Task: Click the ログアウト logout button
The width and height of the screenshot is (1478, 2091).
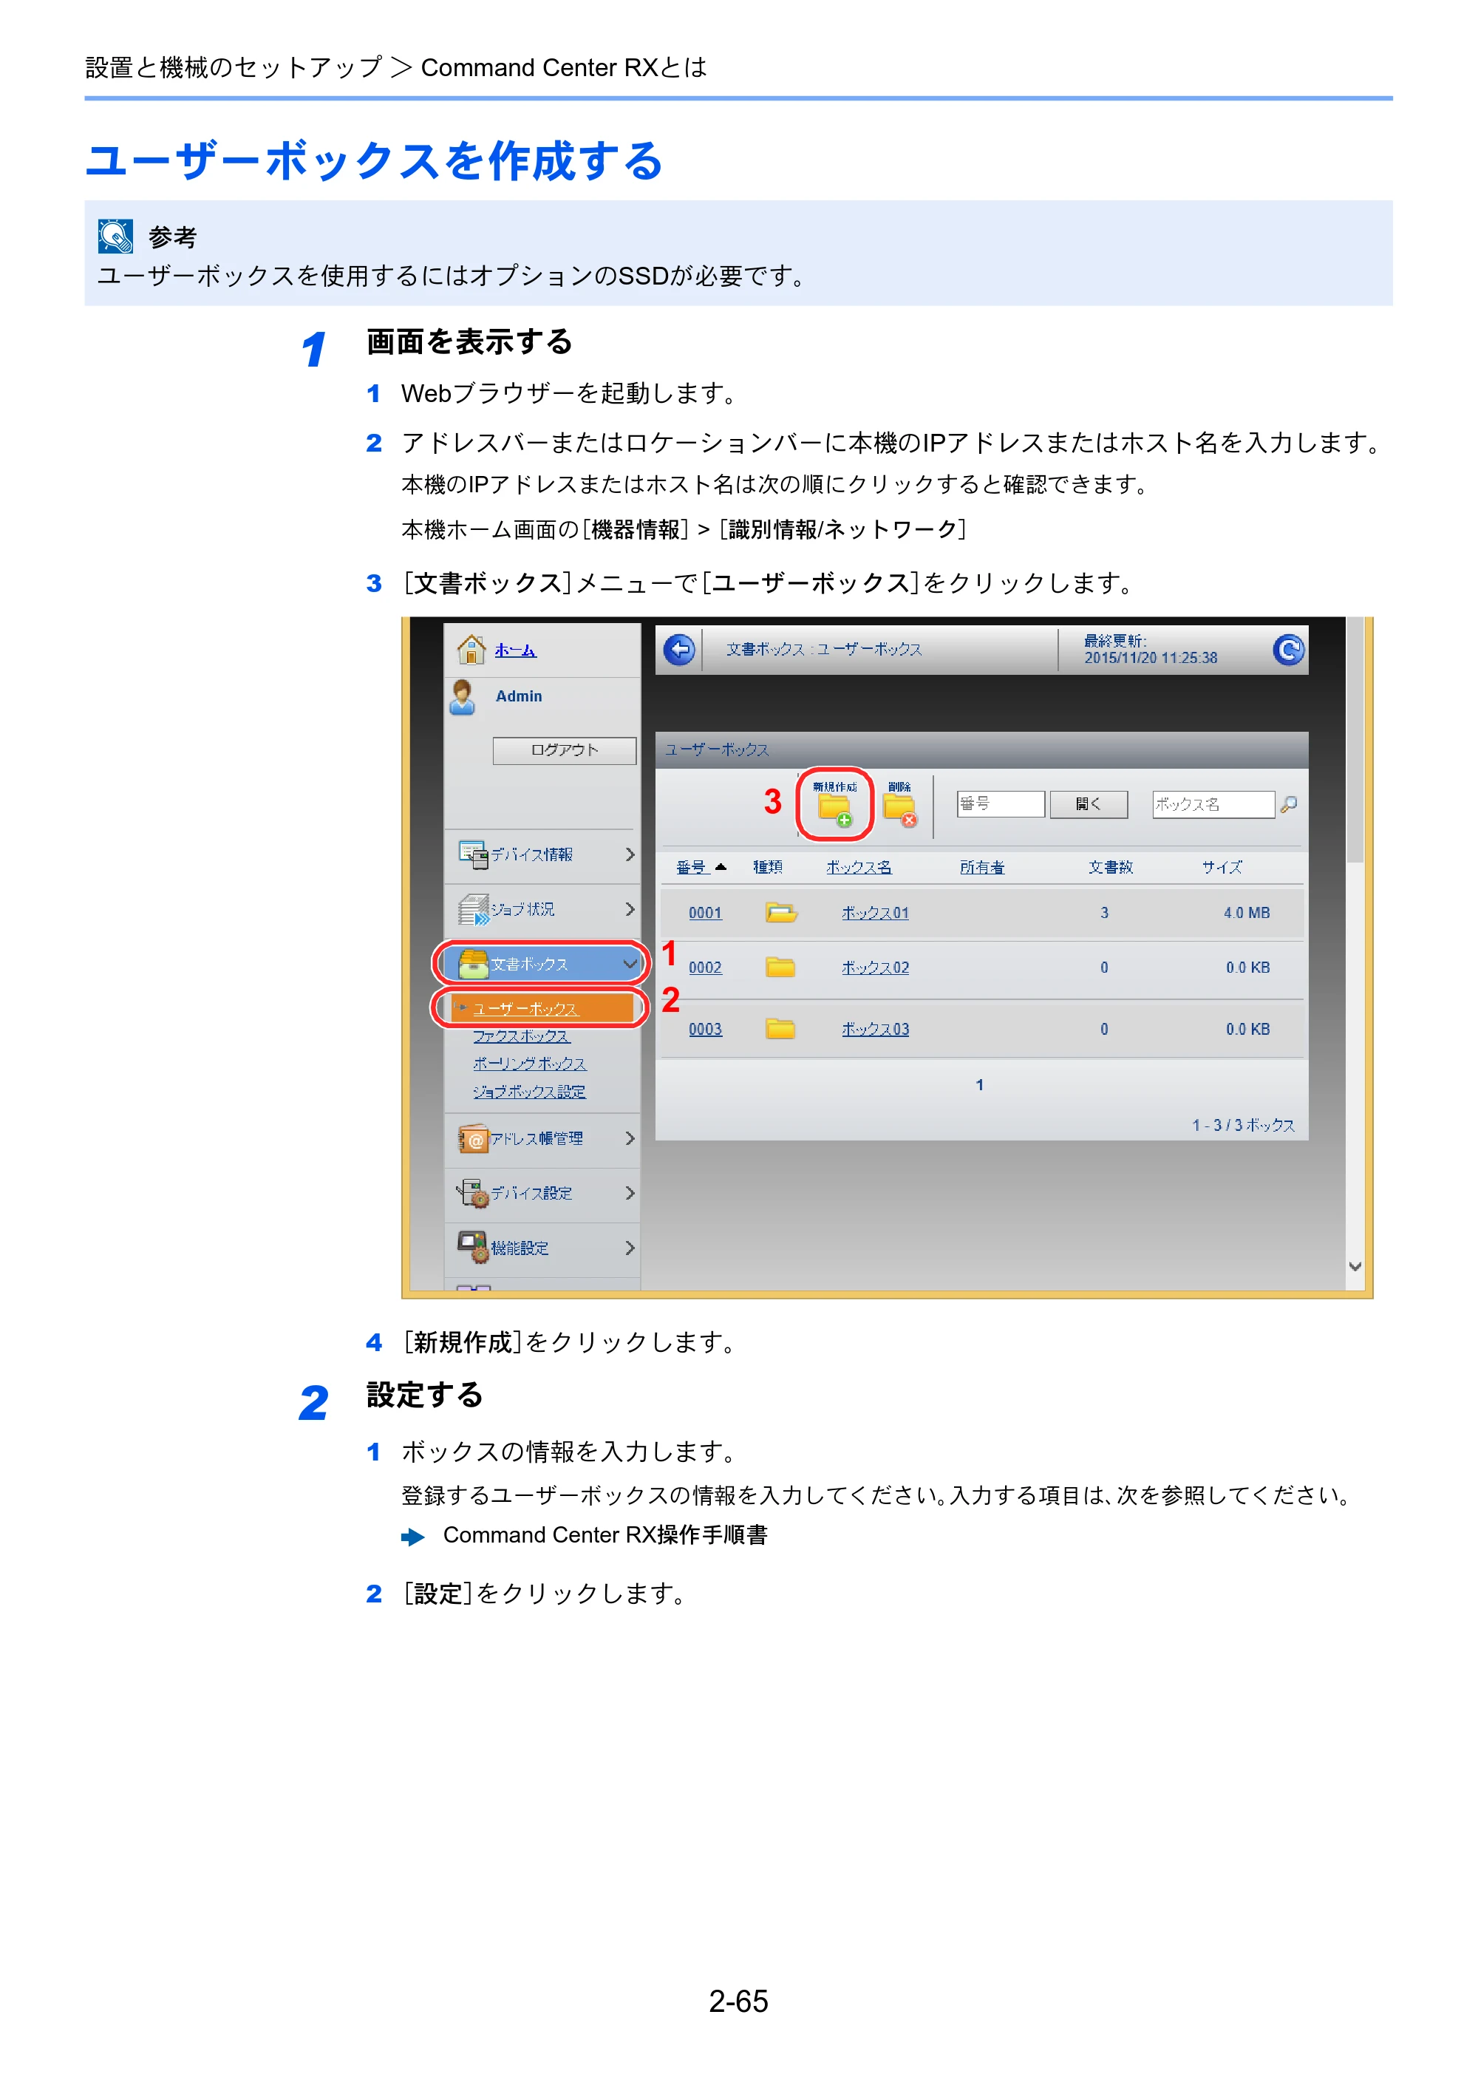Action: point(565,750)
